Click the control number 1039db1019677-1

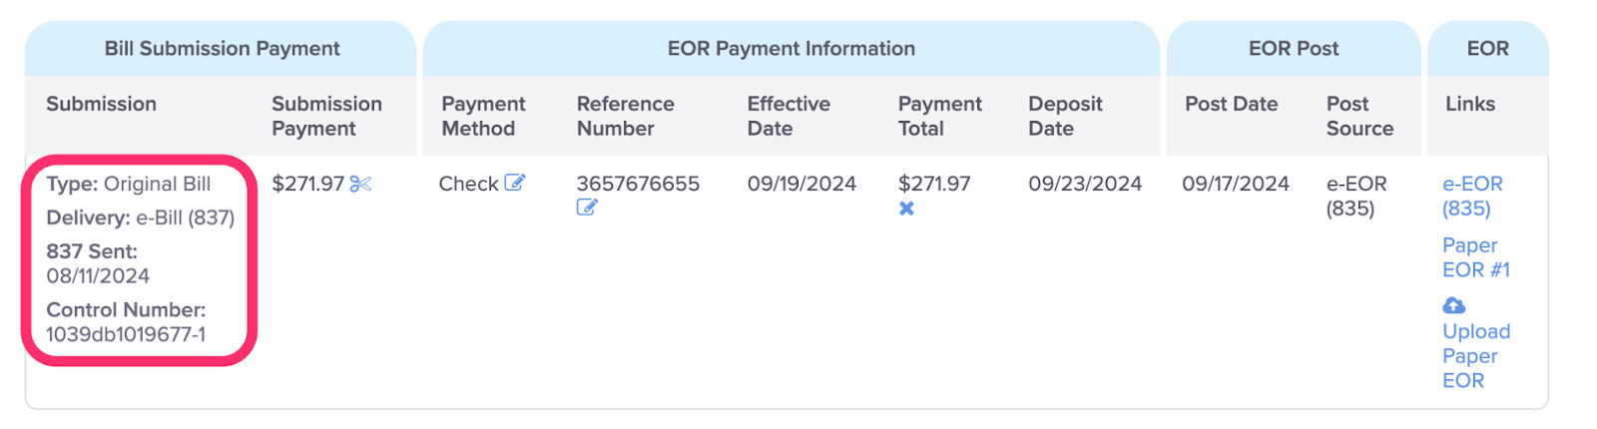point(126,334)
